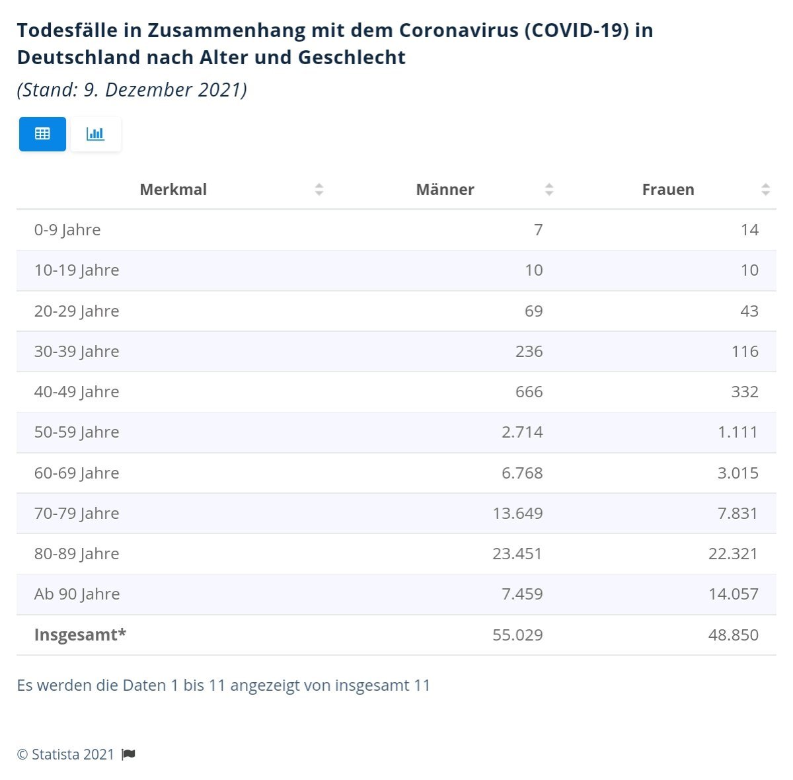Switch to table view icon
This screenshot has width=793, height=780.
(x=42, y=134)
